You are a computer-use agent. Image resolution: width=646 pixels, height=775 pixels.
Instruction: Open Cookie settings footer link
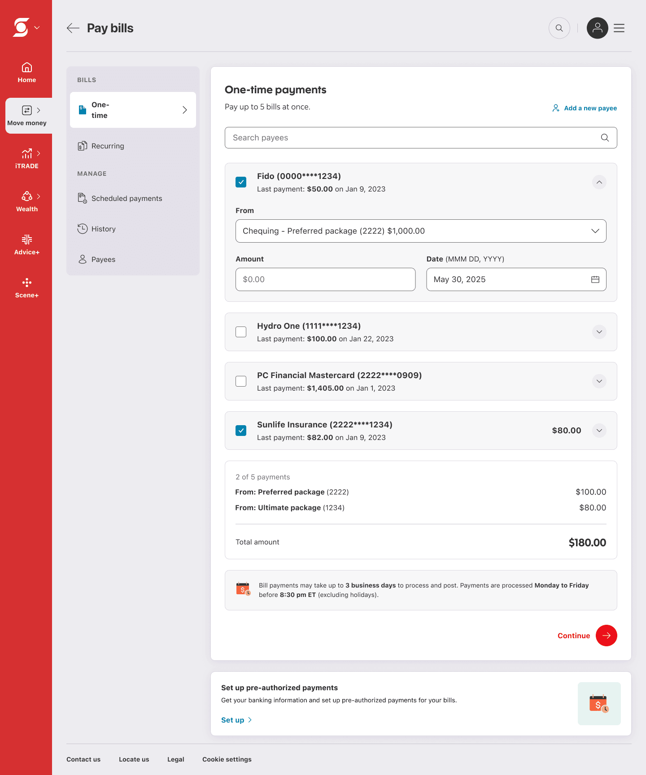tap(227, 759)
